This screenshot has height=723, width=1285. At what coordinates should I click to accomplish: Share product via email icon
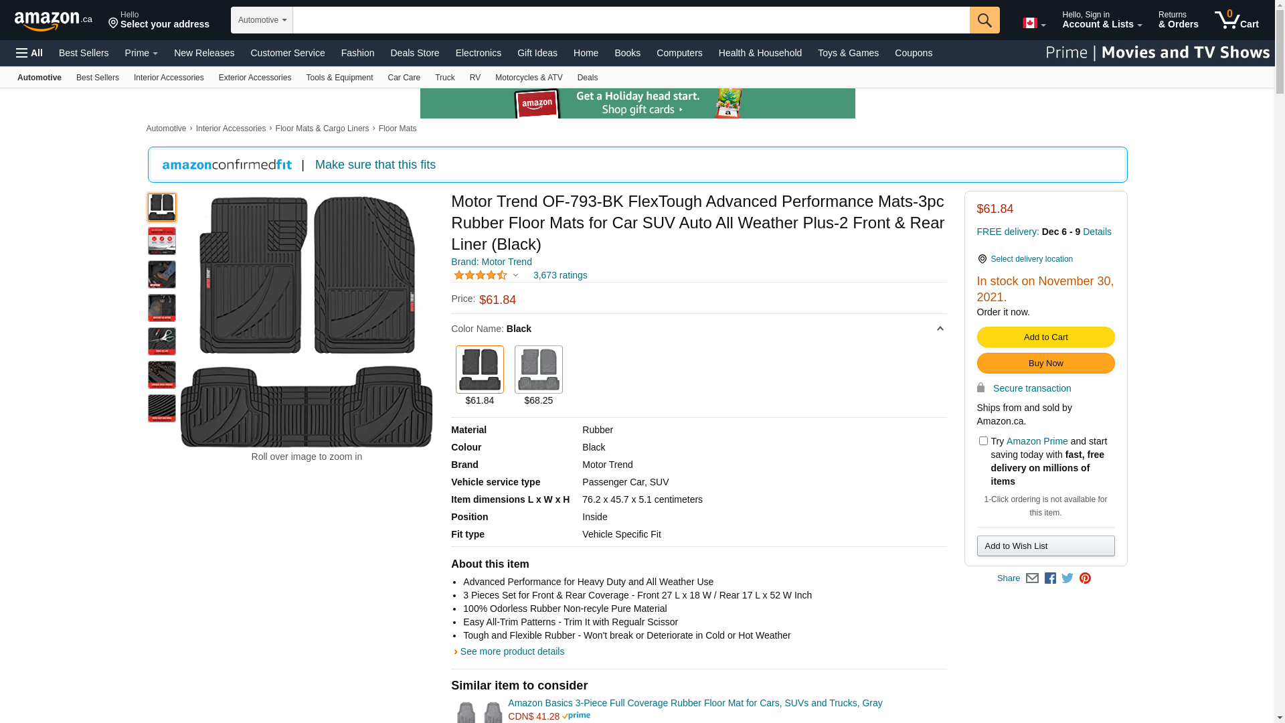click(x=1032, y=578)
